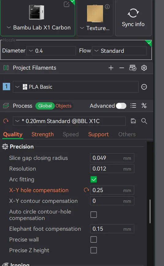Click the Sync info icon
The height and width of the screenshot is (266, 164).
[133, 13]
